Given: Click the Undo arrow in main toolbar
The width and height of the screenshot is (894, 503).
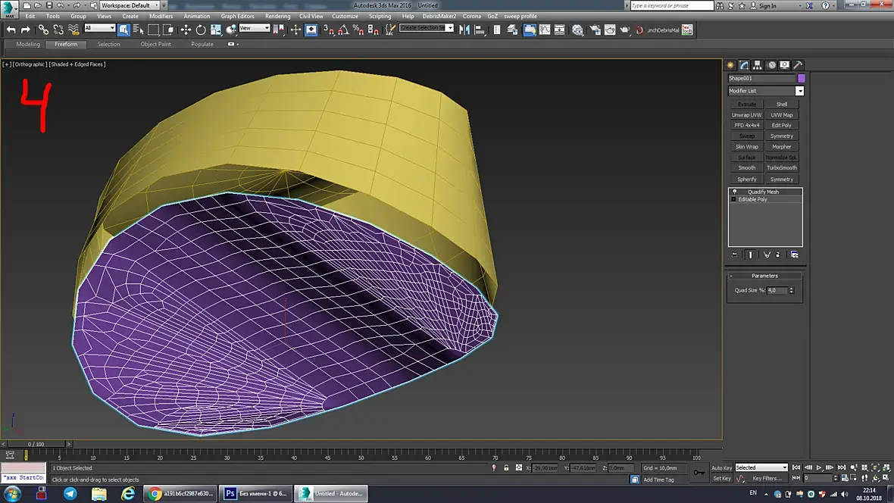Looking at the screenshot, I should click(x=11, y=30).
